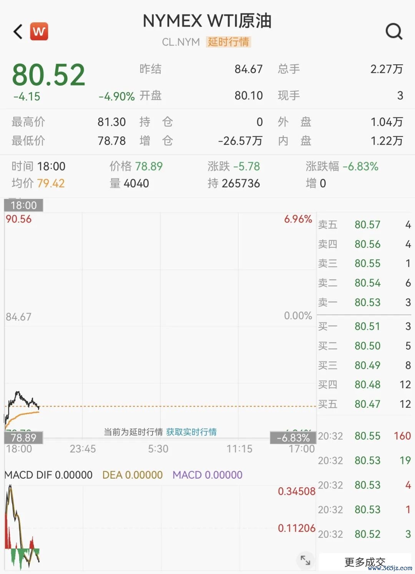Tap the MACD histogram chart
This screenshot has height=574, width=415.
click(x=160, y=528)
